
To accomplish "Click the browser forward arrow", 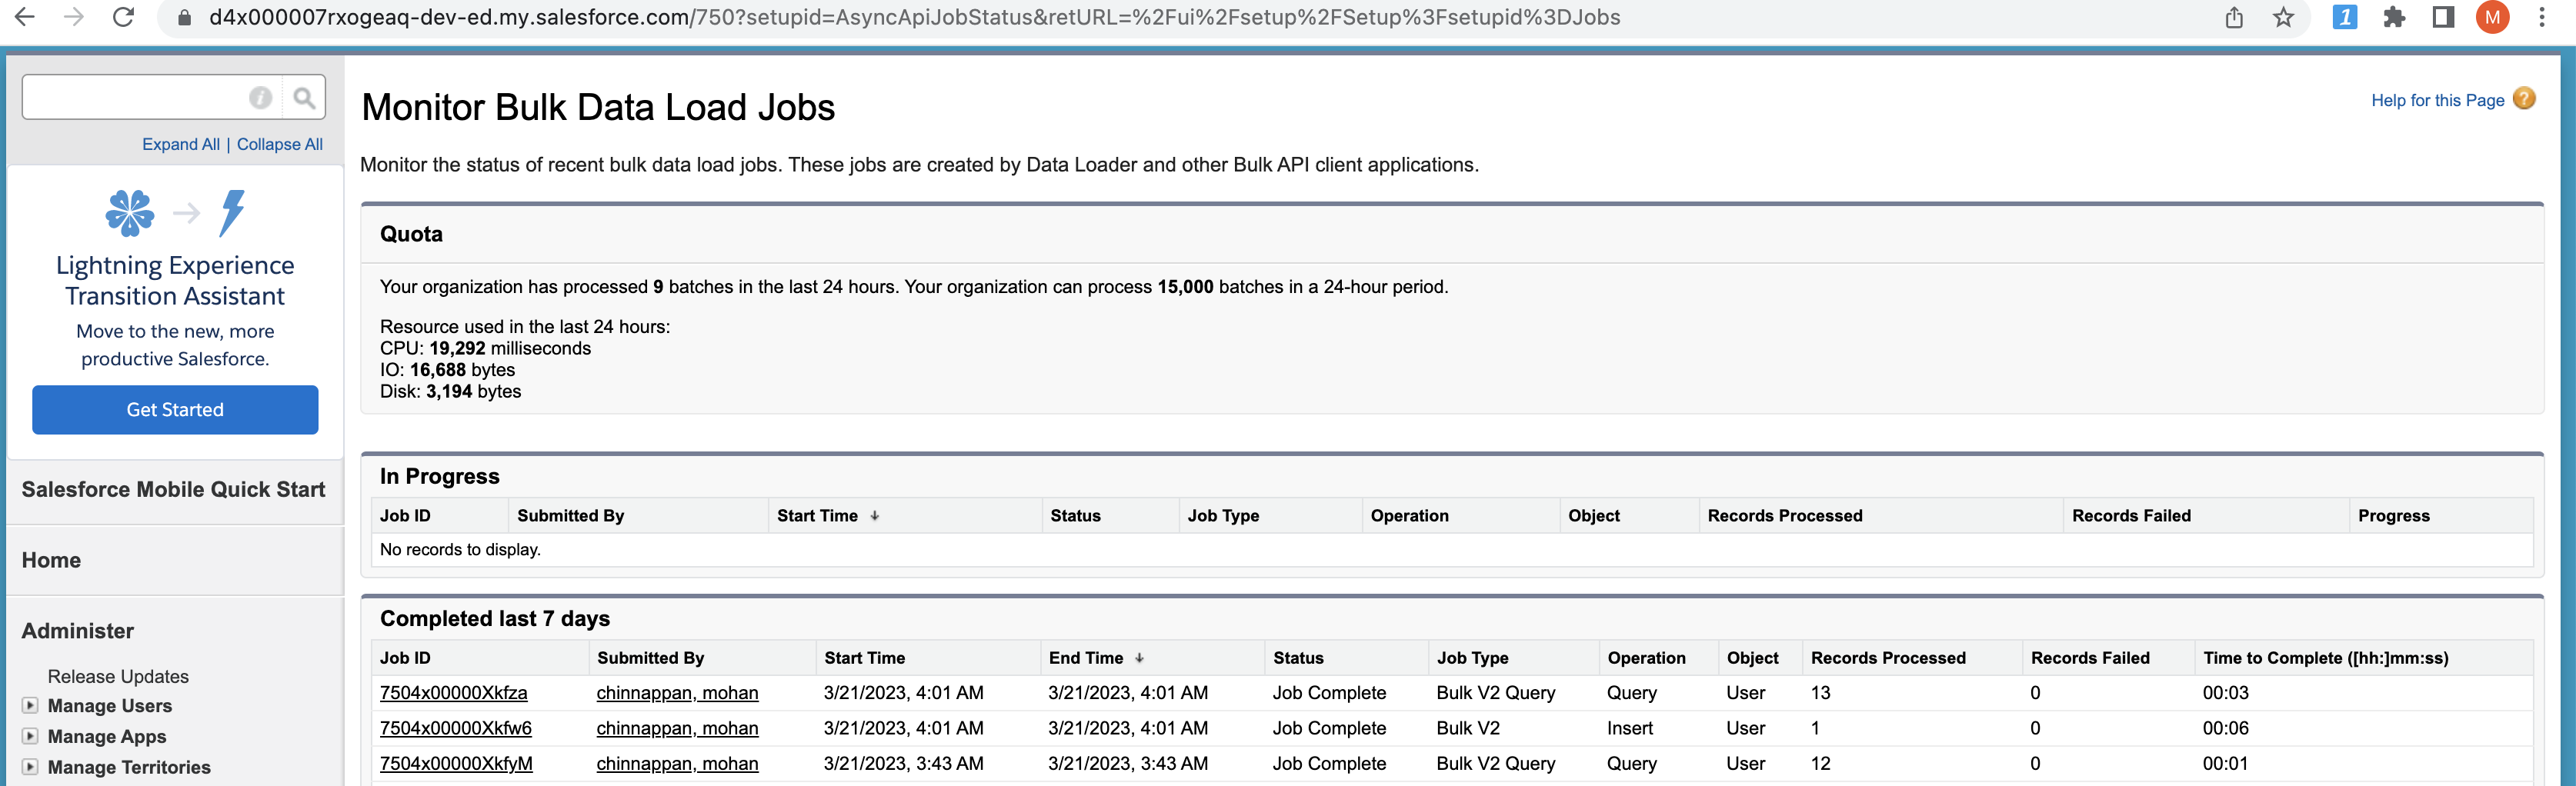I will pyautogui.click(x=74, y=16).
